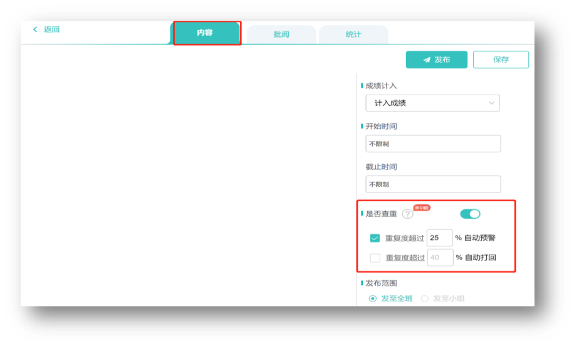Viewport: 574px width, 346px height.
Task: Enable the 自动打回 duplication checkbox
Action: click(375, 258)
